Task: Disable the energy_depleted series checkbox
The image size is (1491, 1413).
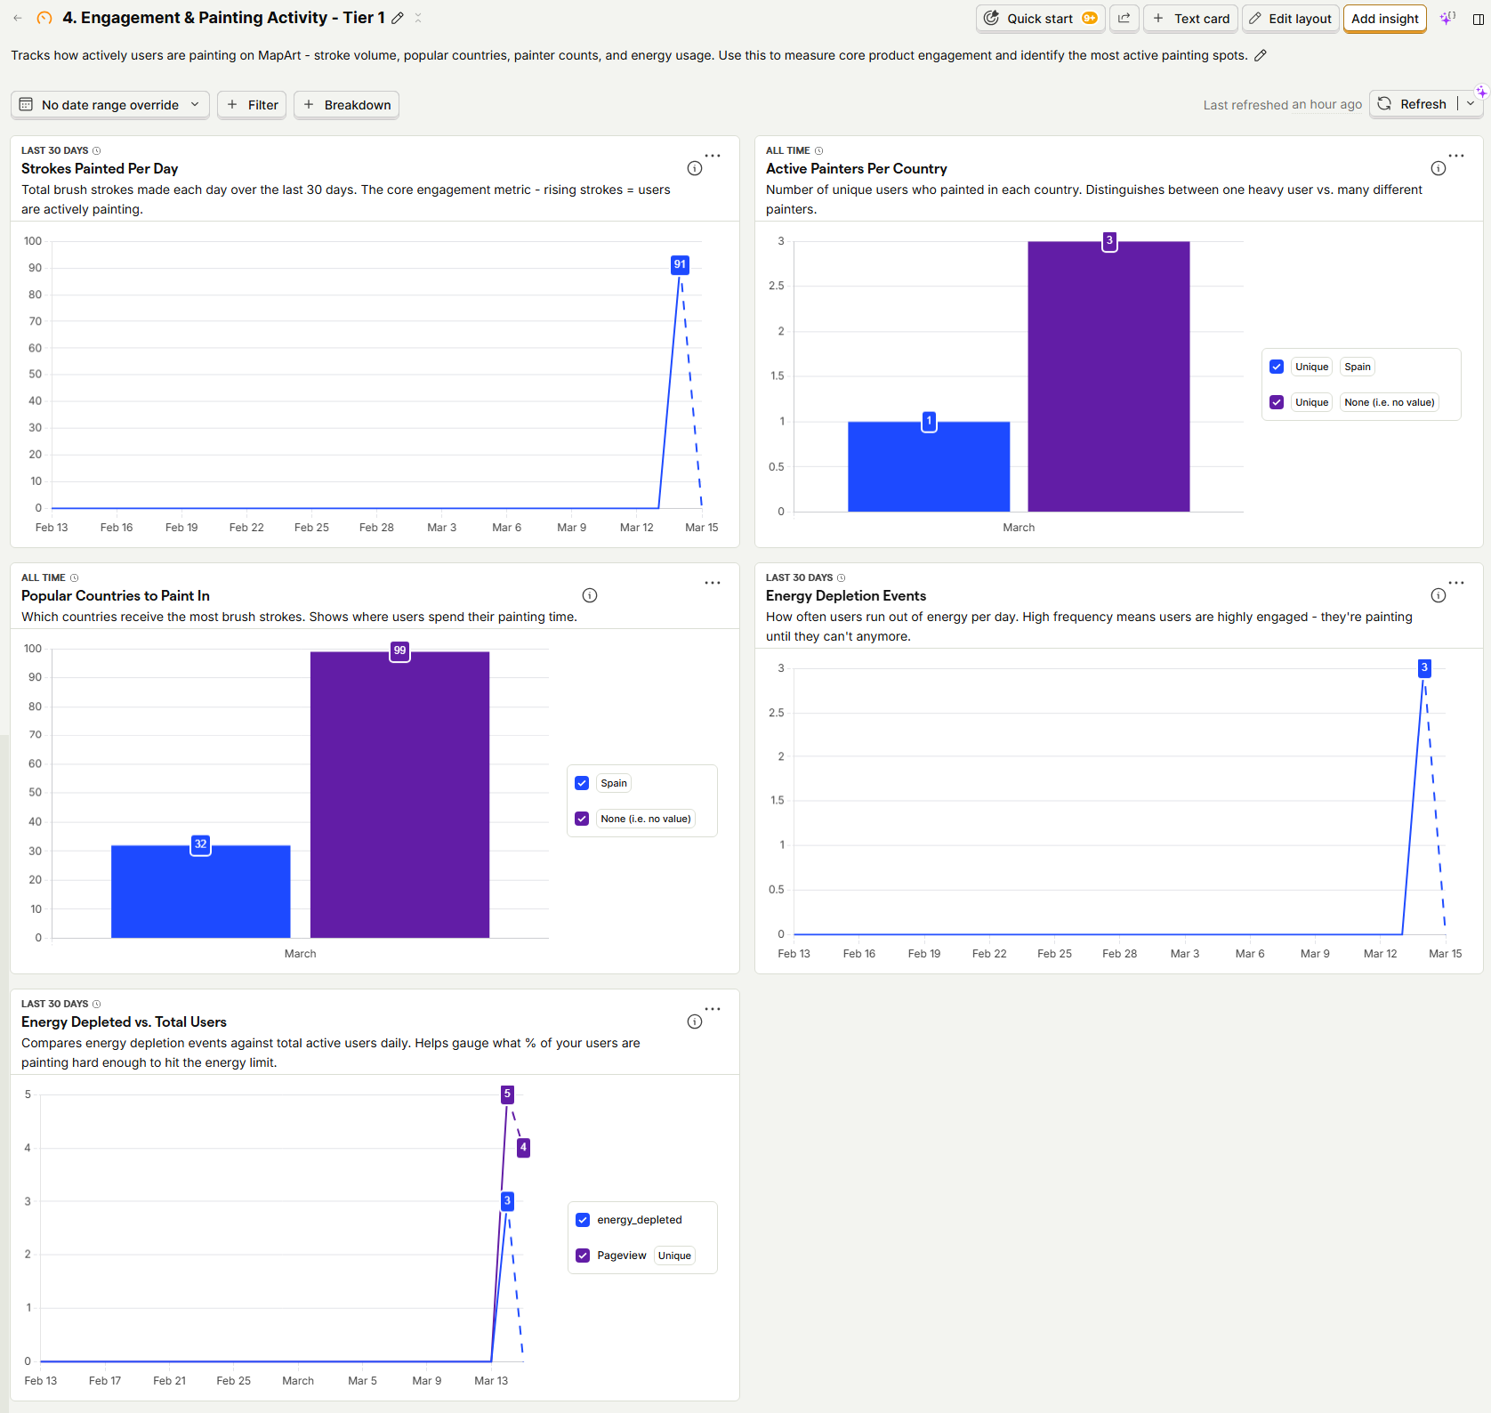Action: pyautogui.click(x=583, y=1219)
